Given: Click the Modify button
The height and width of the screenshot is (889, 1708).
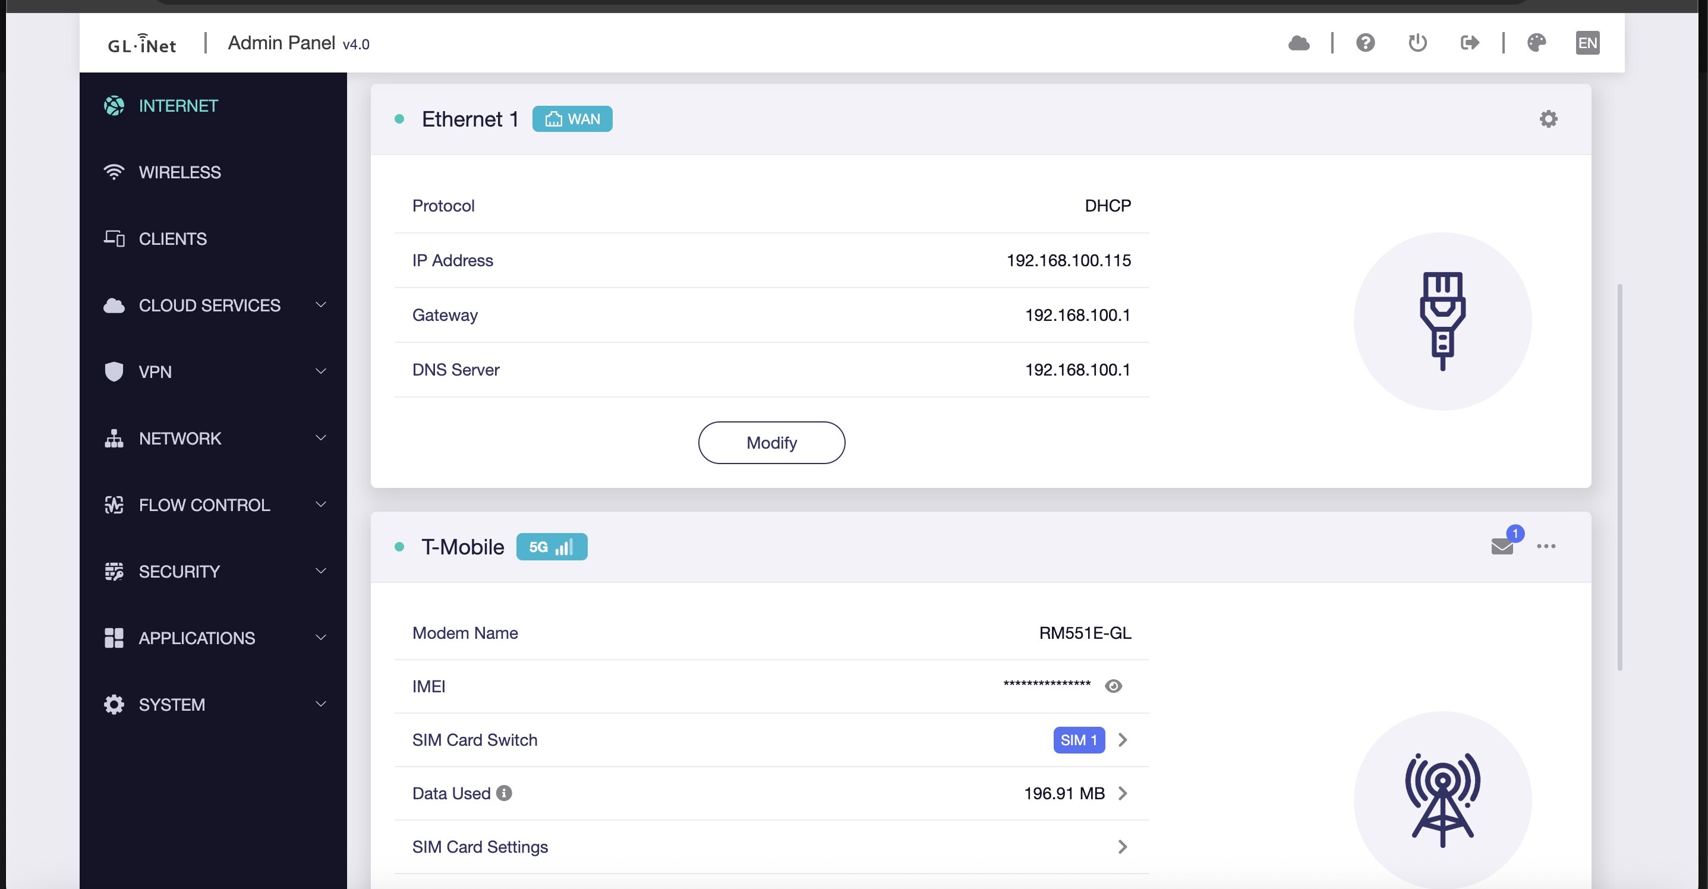Looking at the screenshot, I should tap(771, 443).
